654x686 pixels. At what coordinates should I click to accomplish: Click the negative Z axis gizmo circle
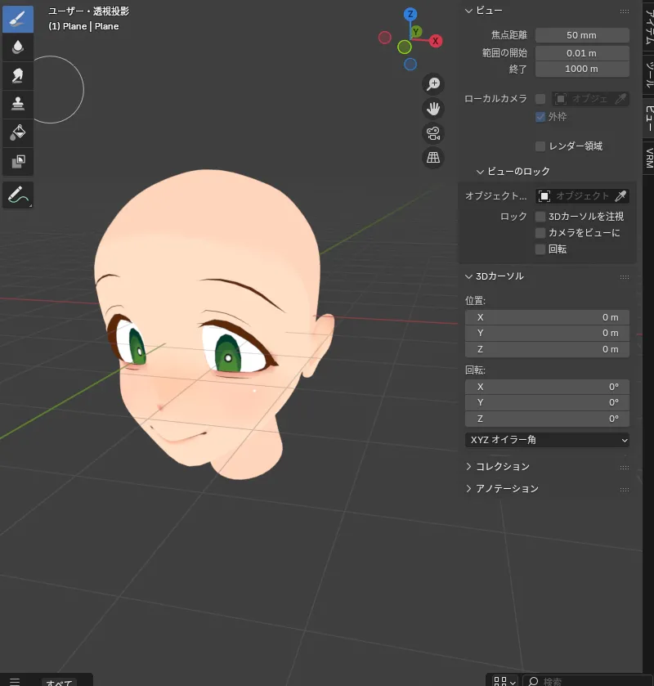410,65
